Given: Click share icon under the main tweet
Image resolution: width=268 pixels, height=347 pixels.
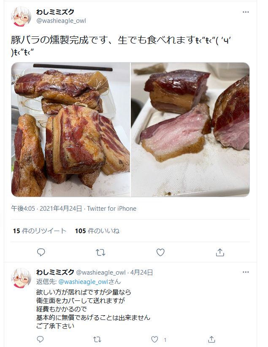Looking at the screenshot, I should [x=220, y=252].
